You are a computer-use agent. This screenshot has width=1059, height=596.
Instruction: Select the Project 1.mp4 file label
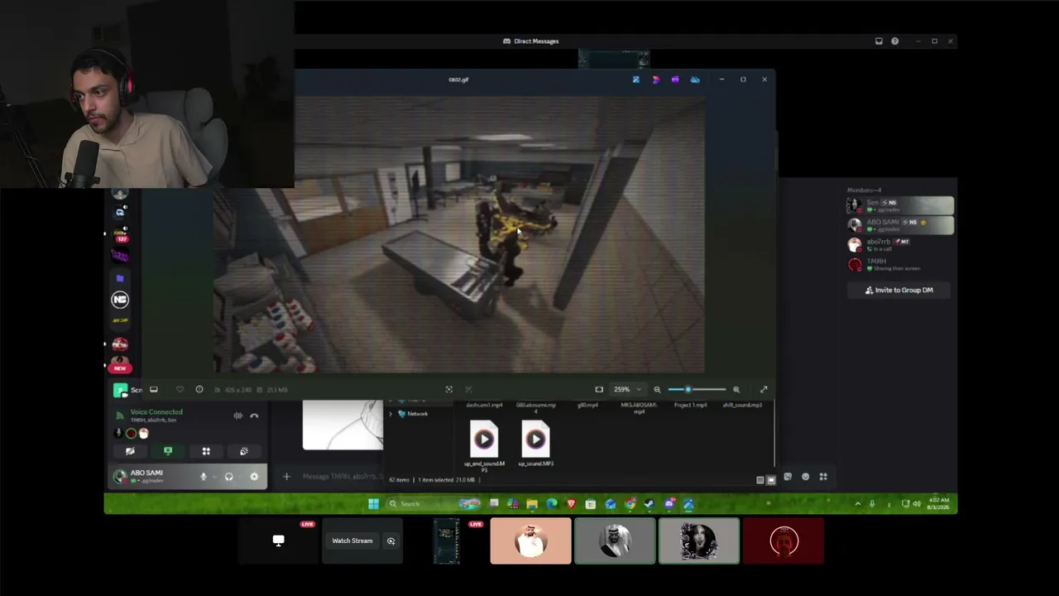[x=691, y=406]
